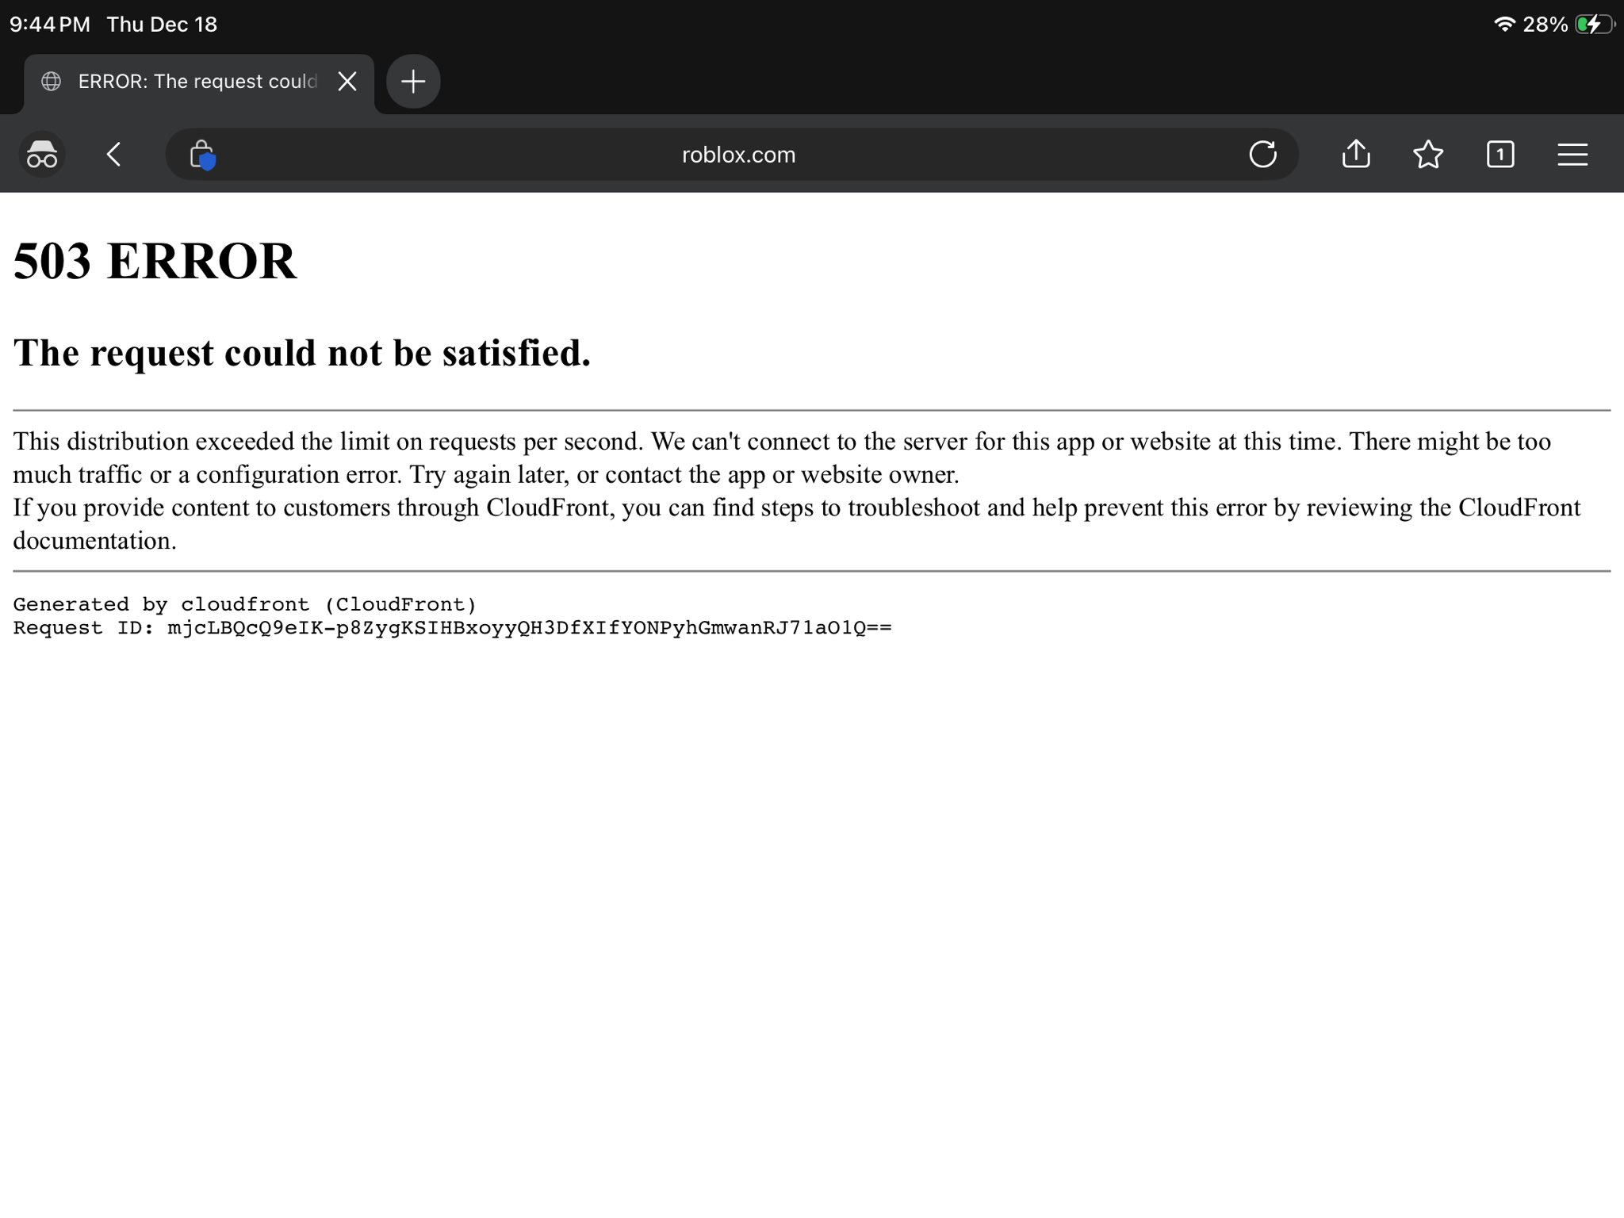Tap the charging battery icon

(x=1594, y=25)
